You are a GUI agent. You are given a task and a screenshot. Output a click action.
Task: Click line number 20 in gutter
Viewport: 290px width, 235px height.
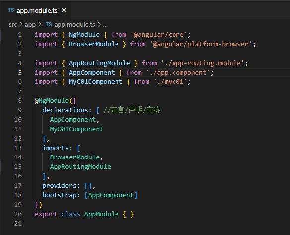click(18, 214)
